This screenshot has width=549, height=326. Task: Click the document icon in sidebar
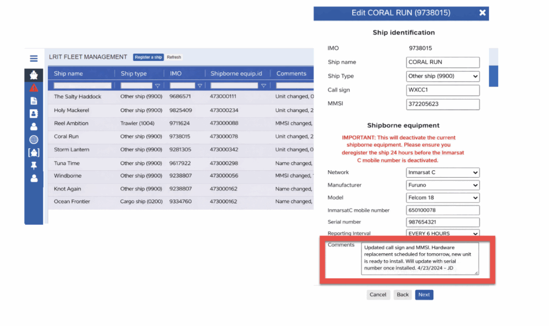coord(34,101)
